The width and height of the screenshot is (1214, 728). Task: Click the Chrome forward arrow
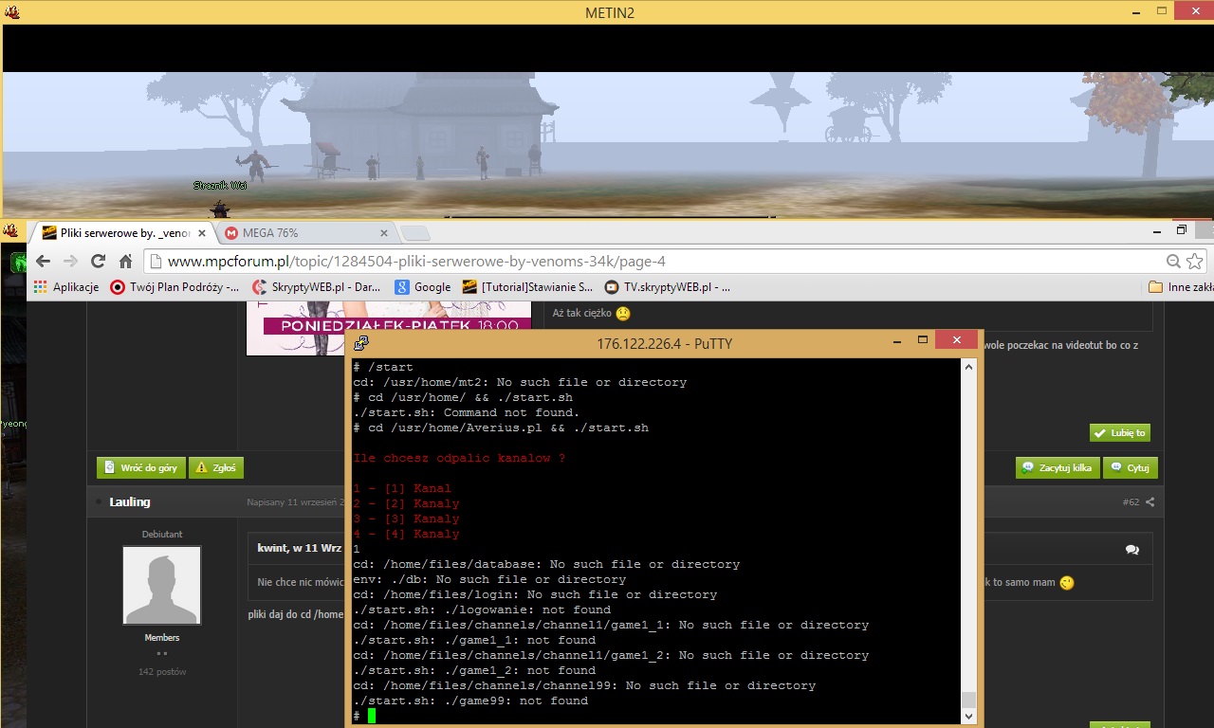pyautogui.click(x=70, y=262)
